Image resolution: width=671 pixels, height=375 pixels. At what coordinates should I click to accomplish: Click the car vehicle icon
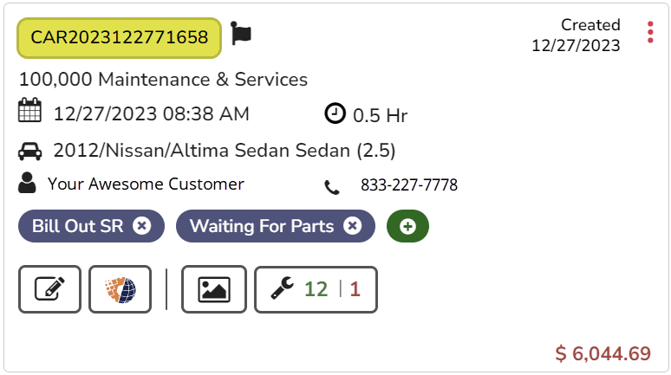30,151
